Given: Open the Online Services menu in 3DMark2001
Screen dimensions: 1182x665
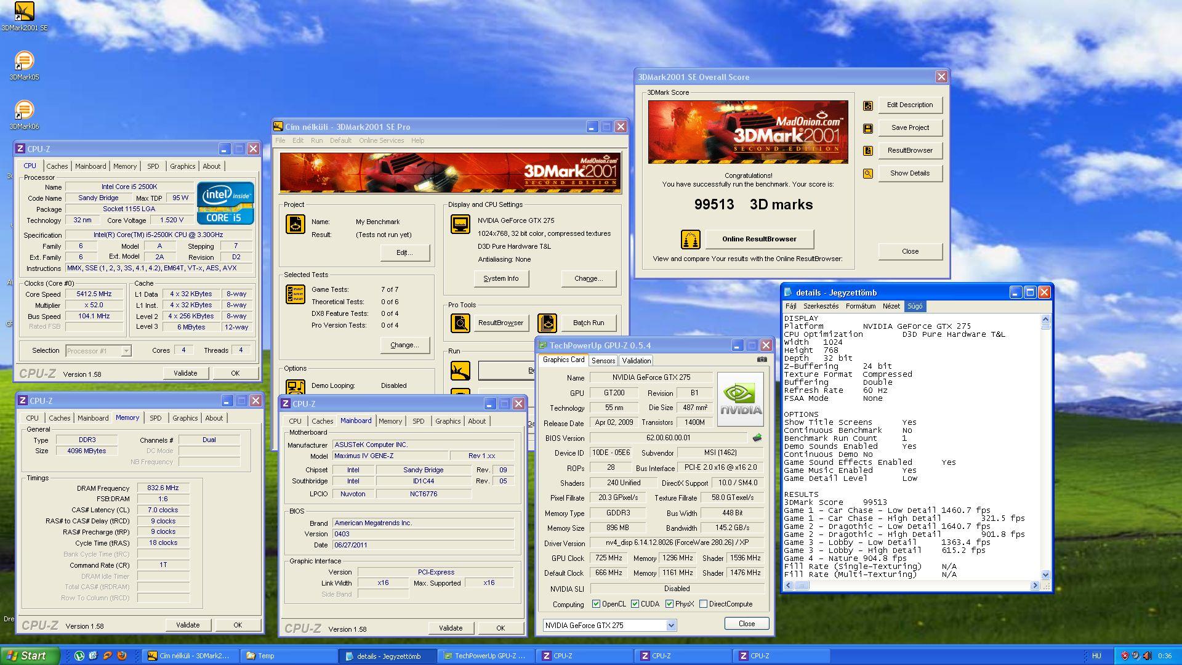Looking at the screenshot, I should (x=381, y=140).
